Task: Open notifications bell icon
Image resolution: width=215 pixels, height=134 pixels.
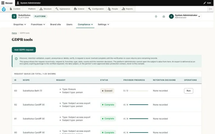Action: (156, 17)
